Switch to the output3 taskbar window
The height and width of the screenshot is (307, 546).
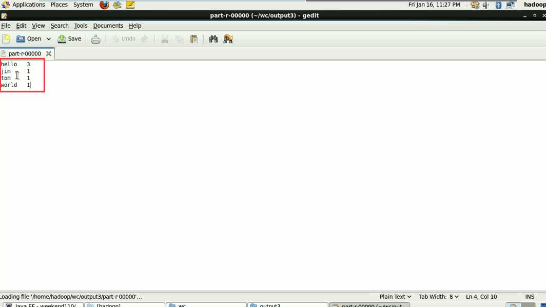[288, 305]
